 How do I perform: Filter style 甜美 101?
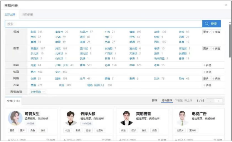61,78
